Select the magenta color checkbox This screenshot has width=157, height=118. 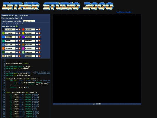[x=37, y=48]
